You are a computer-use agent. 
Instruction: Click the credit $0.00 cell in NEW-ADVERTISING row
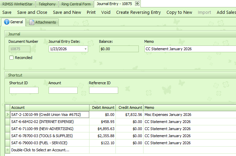[129, 129]
